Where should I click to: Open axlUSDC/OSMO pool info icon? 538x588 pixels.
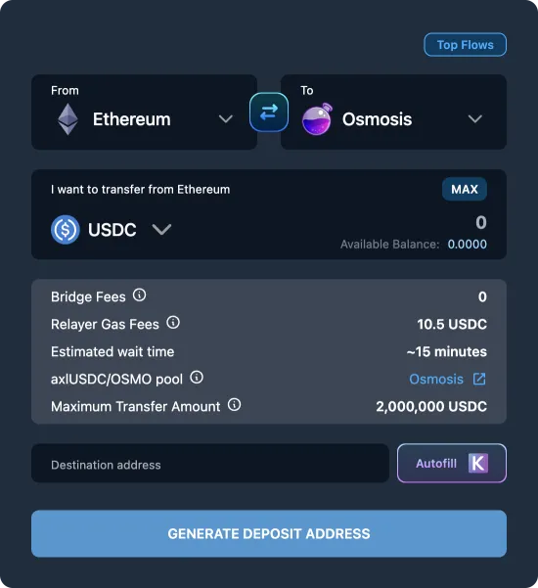click(x=197, y=378)
